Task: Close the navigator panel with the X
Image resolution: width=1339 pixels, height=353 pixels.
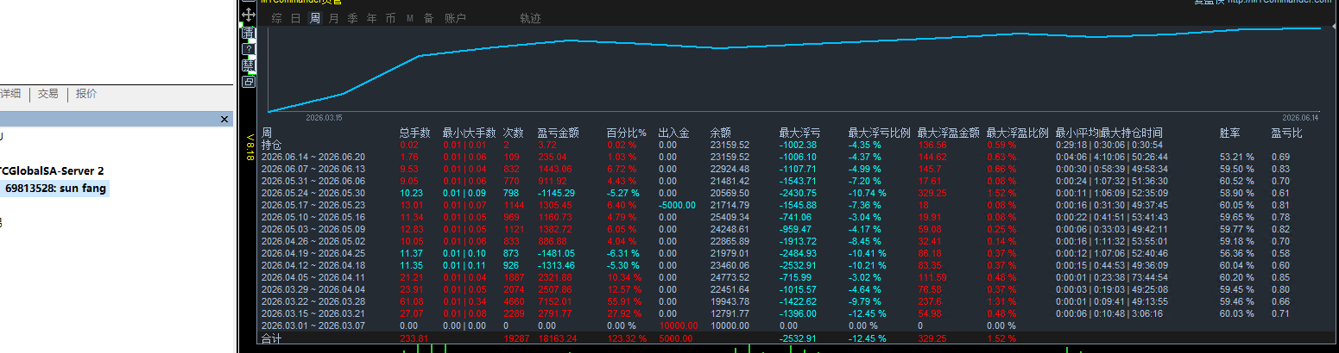Action: point(224,119)
